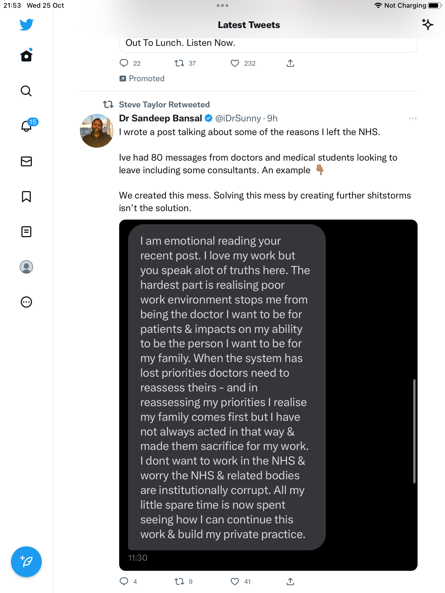Share Dr Sandeep Bansal's tweet
The height and width of the screenshot is (593, 445).
click(x=290, y=581)
